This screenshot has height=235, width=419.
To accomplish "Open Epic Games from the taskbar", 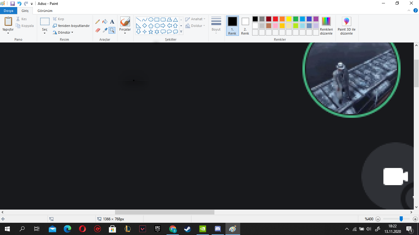I will (158, 229).
